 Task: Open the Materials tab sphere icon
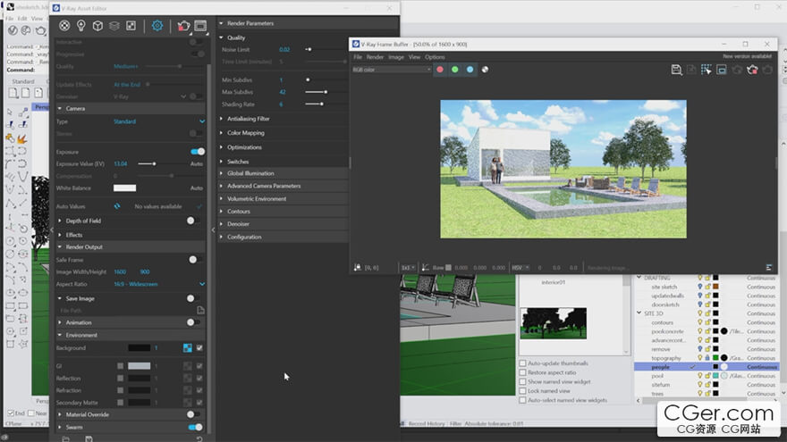pos(64,26)
